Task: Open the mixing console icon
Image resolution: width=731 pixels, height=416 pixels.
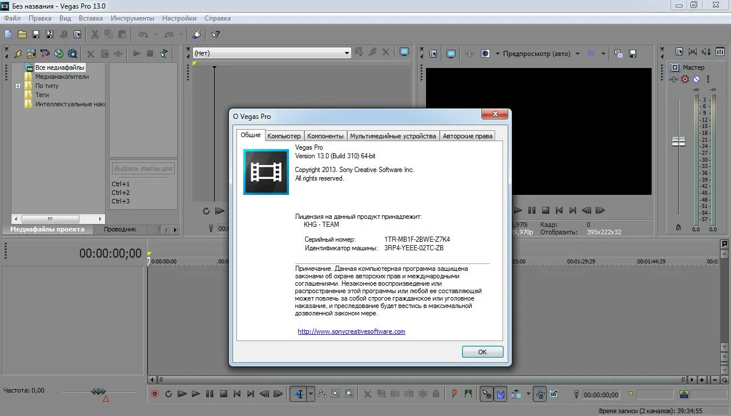Action: point(720,51)
